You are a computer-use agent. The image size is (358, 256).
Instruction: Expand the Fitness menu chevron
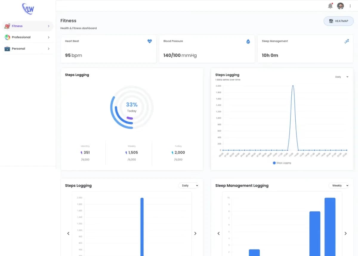click(49, 26)
